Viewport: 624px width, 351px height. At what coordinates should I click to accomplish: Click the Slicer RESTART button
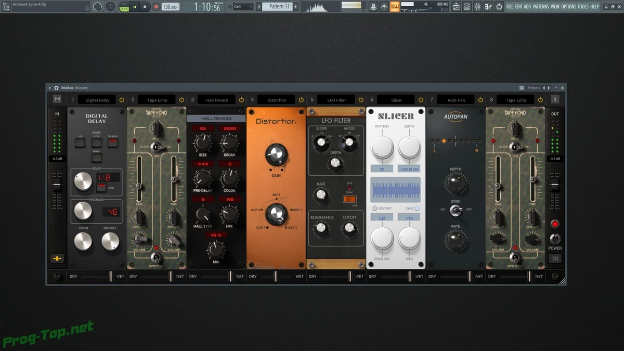[374, 209]
